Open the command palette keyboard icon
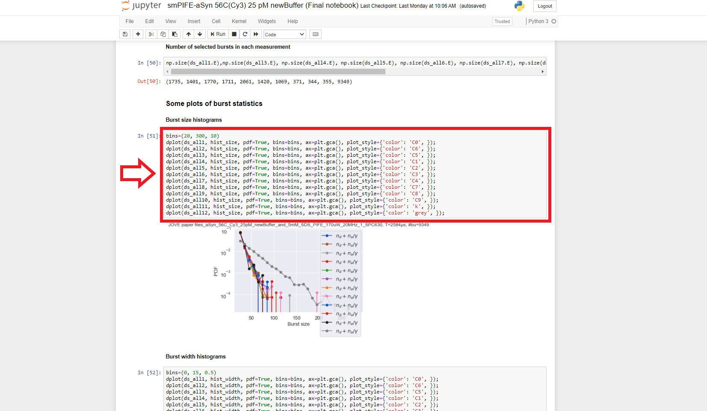707x411 pixels. (316, 34)
